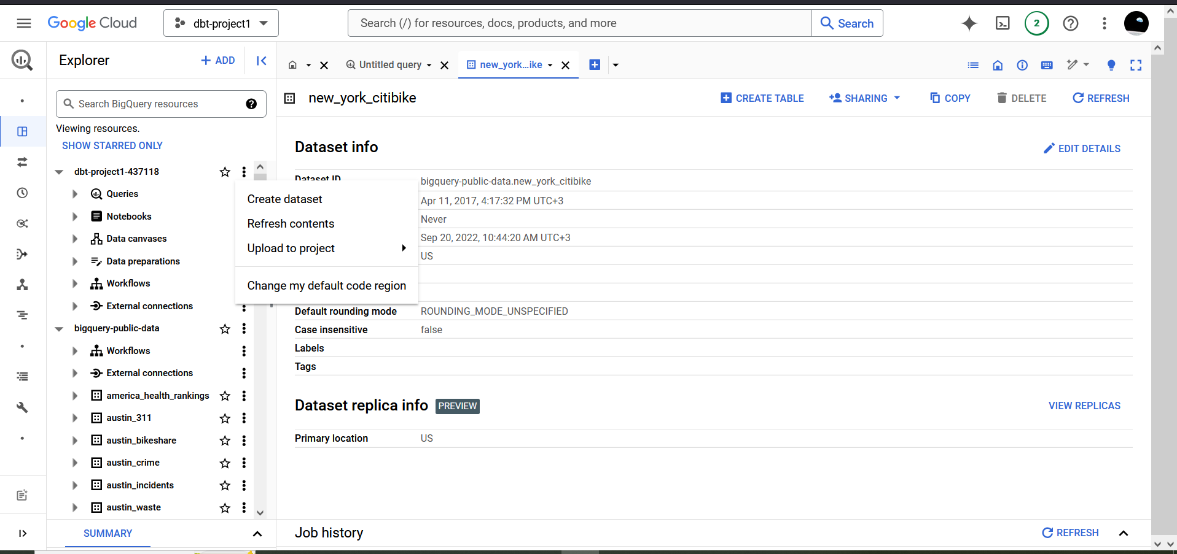Star the bigquery-public-data project
This screenshot has width=1177, height=554.
pos(225,328)
